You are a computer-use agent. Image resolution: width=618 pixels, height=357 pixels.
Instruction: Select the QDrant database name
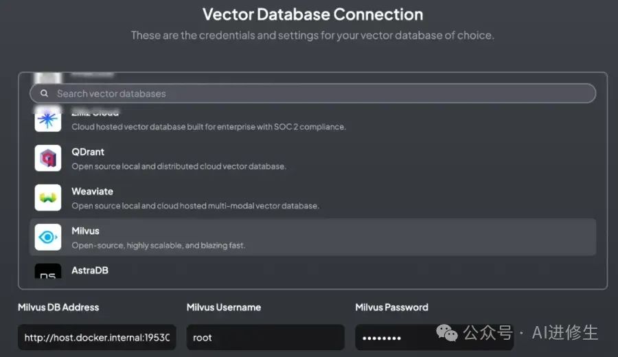[88, 152]
